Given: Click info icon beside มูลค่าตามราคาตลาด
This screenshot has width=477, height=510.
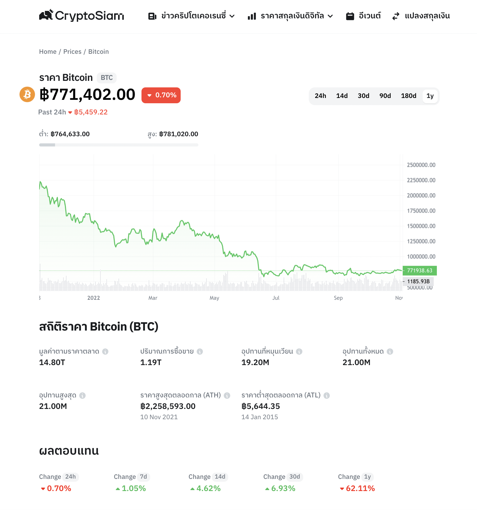Looking at the screenshot, I should [105, 351].
